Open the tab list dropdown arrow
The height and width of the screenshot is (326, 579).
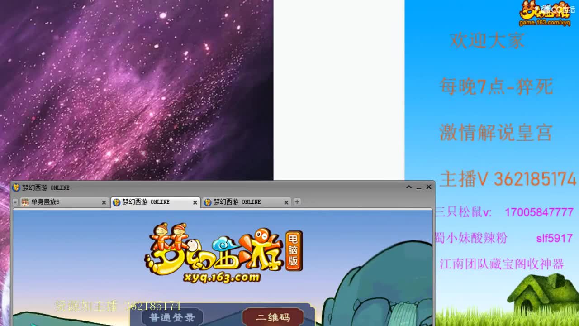tap(15, 202)
